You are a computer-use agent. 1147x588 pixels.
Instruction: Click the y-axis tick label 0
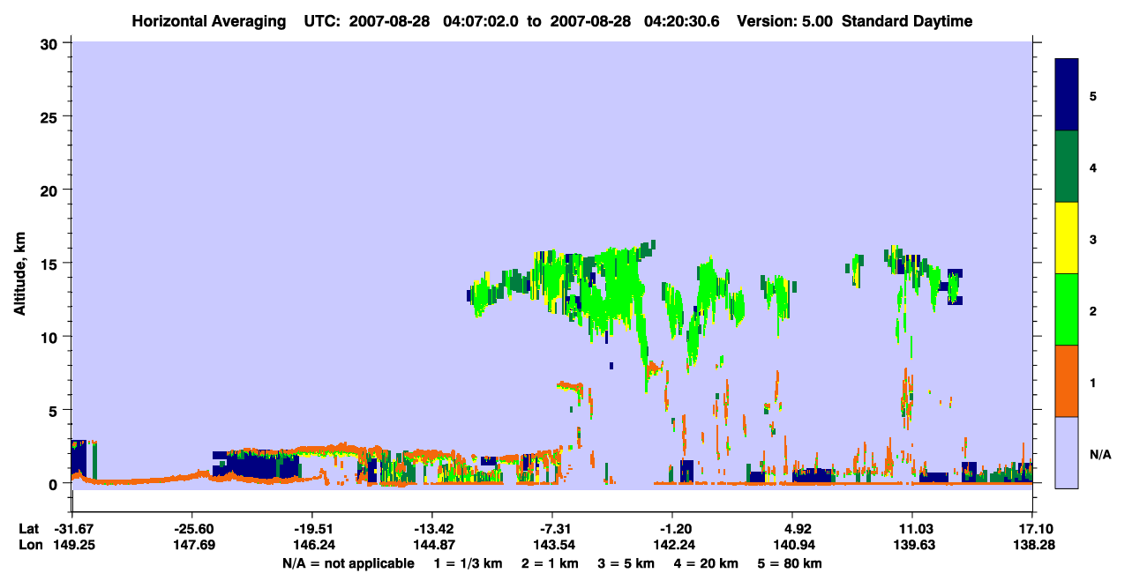pos(56,483)
